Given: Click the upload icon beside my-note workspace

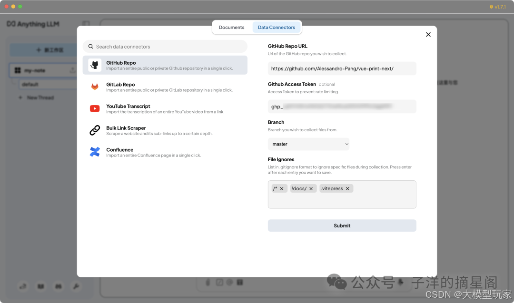Looking at the screenshot, I should point(72,70).
